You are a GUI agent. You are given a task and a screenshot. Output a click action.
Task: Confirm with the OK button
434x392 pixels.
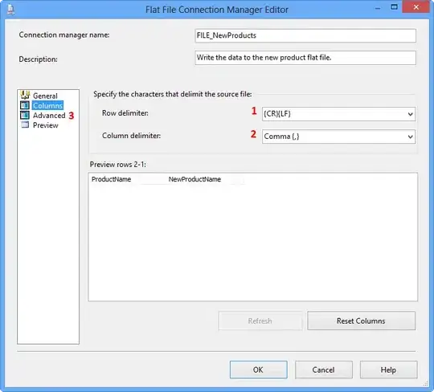coord(258,370)
